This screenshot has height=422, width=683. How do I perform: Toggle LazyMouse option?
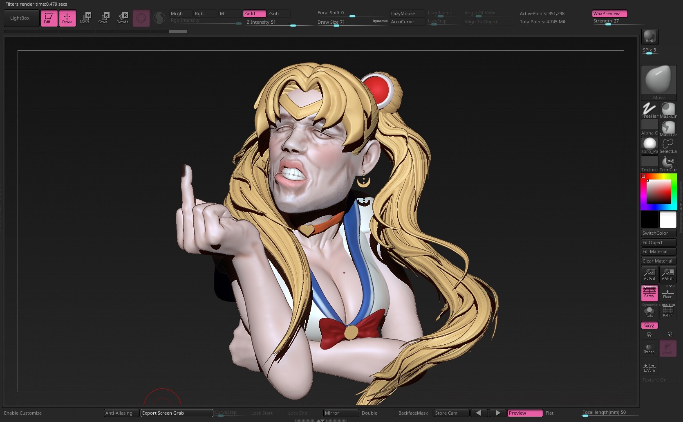[407, 13]
